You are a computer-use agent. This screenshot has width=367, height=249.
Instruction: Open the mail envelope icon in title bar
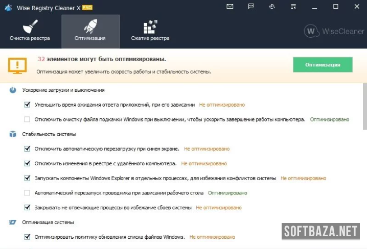click(230, 7)
